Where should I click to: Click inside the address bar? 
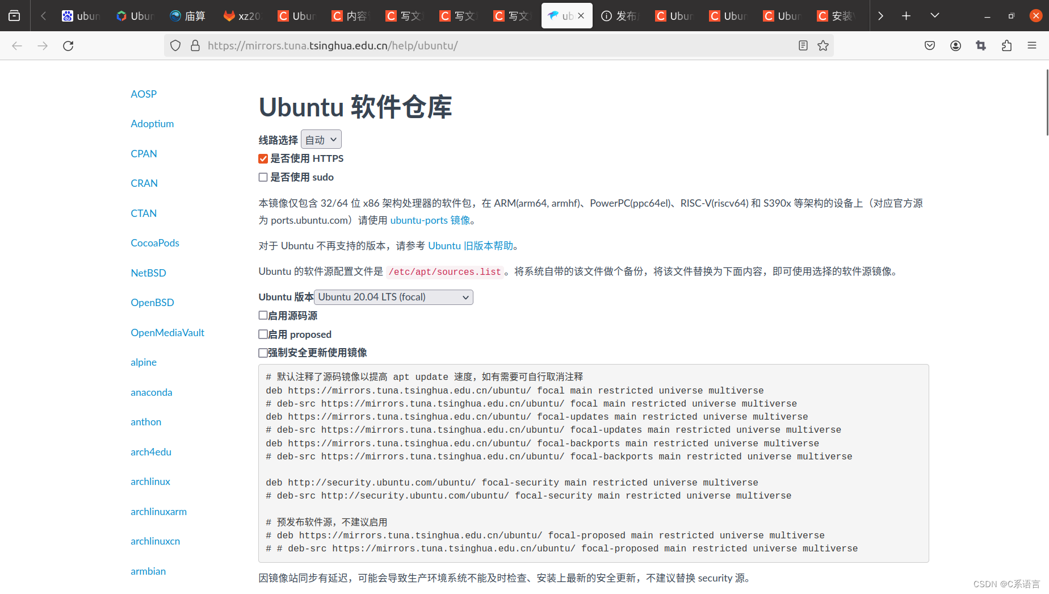pos(511,45)
